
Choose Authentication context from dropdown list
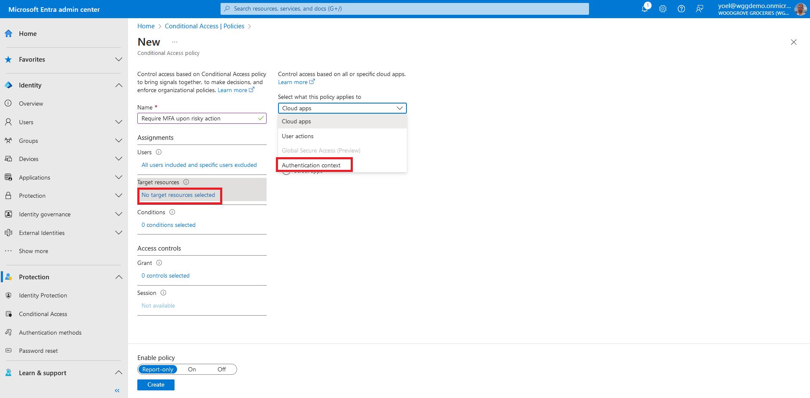point(311,165)
